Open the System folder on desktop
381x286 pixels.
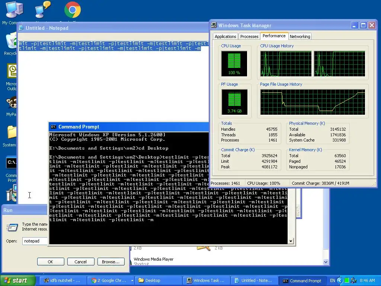(x=12, y=133)
